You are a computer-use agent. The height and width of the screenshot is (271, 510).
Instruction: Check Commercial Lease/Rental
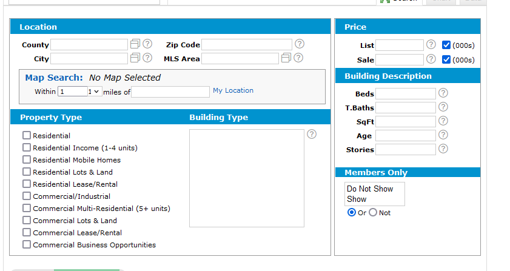[x=27, y=232]
